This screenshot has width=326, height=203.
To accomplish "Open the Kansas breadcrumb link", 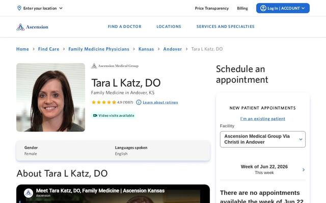I will [146, 49].
